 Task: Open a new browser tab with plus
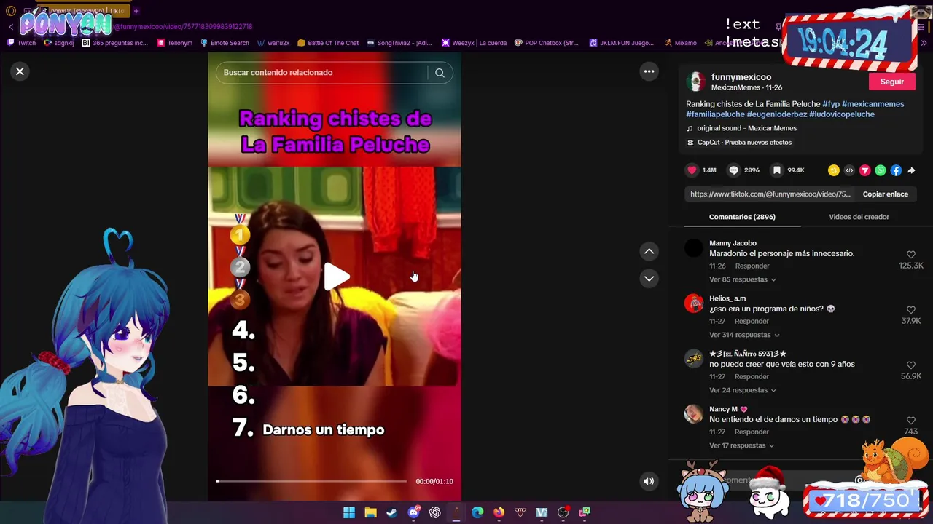coord(136,11)
